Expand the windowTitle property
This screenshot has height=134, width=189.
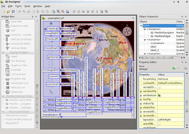pyautogui.click(x=141, y=92)
